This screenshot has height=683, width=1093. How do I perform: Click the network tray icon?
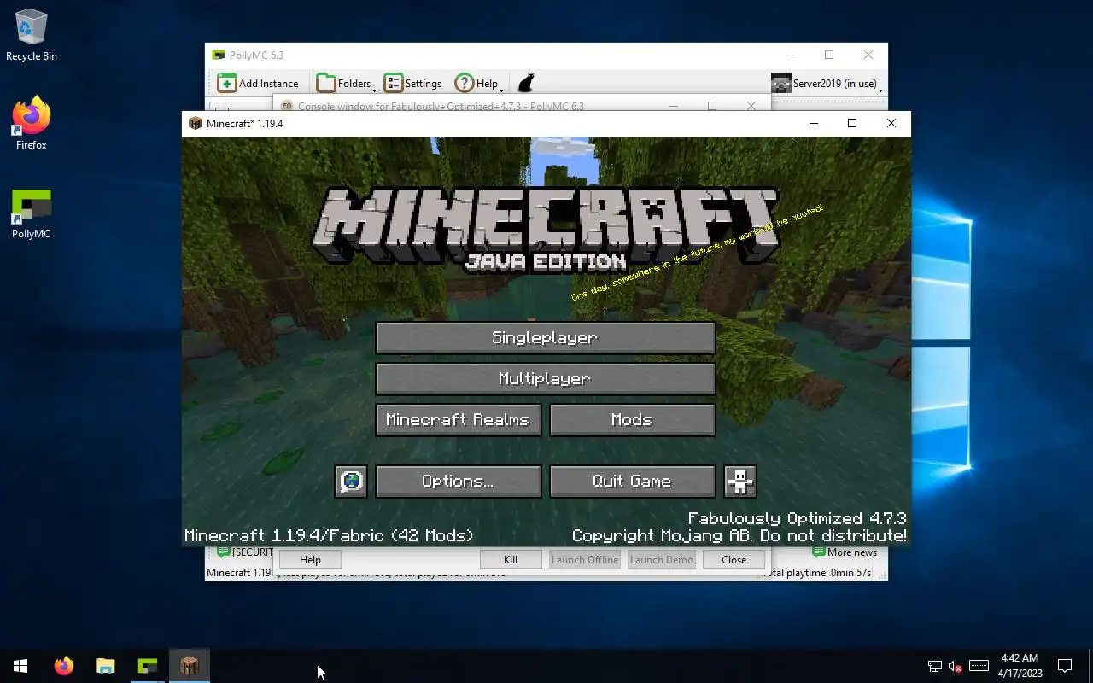(x=935, y=666)
